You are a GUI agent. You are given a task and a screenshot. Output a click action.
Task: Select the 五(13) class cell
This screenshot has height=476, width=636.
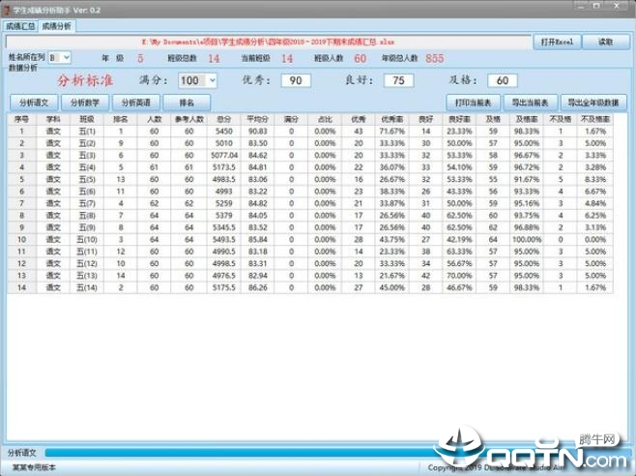[87, 276]
